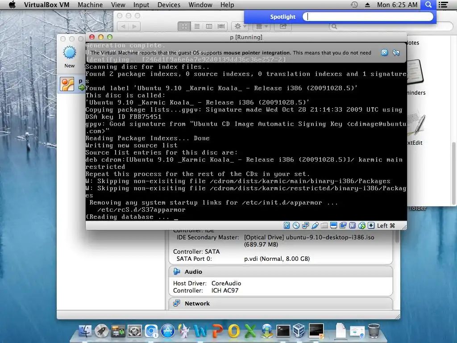Click the Time Machine menu bar icon
This screenshot has height=343, width=457.
[354, 4]
